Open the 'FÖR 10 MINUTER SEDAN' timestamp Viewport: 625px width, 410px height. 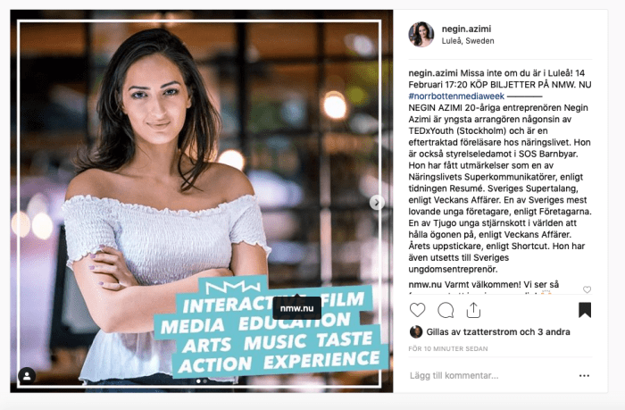click(448, 348)
